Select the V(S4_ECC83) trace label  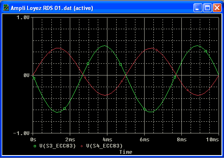(104, 146)
